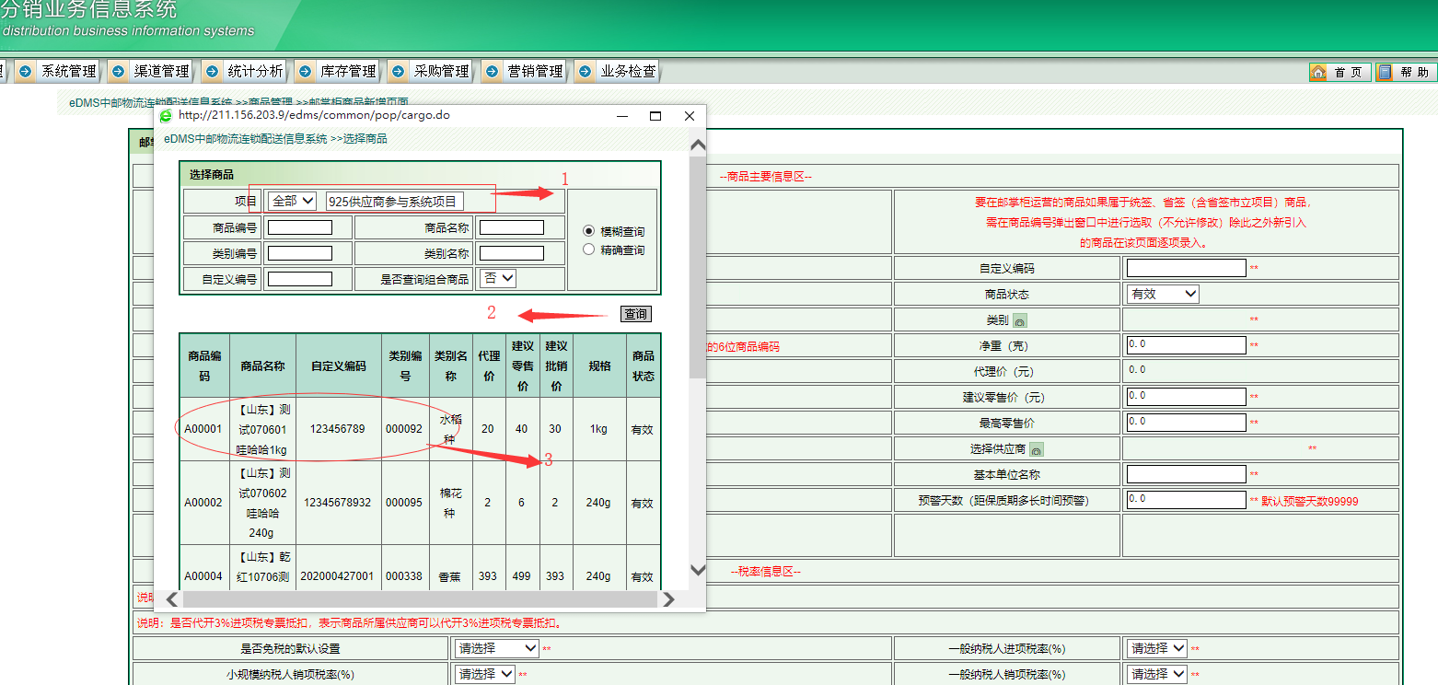Viewport: 1438px width, 685px height.
Task: Click popup vertical scrollbar up arrow
Action: pyautogui.click(x=697, y=145)
